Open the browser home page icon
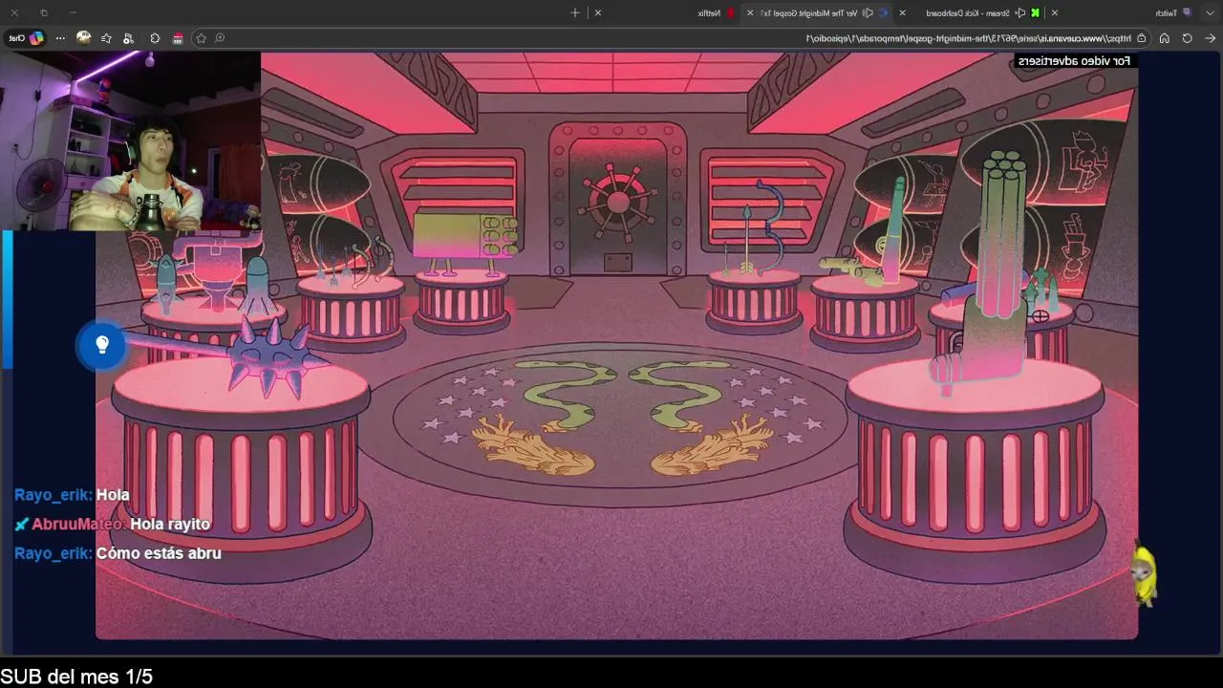The image size is (1223, 688). pos(1164,38)
